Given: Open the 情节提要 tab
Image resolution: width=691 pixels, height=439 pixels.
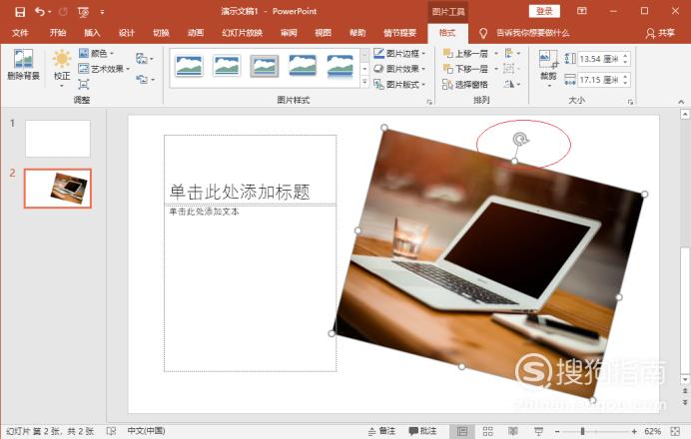Looking at the screenshot, I should [x=399, y=33].
